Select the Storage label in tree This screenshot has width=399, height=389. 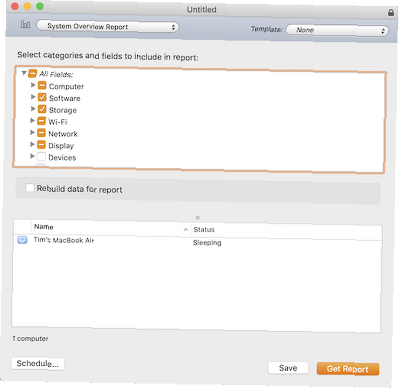[63, 110]
